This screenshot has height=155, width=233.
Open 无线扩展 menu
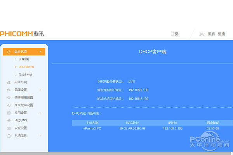point(21,82)
